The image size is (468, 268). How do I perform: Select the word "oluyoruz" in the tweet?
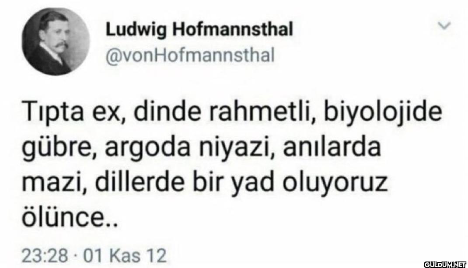(335, 183)
